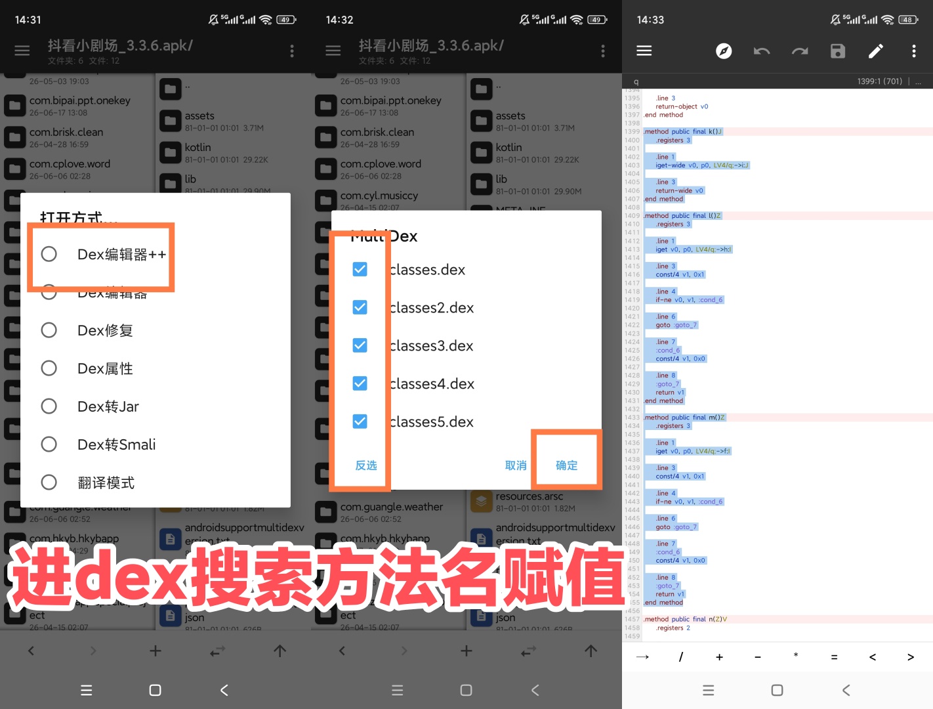
Task: Insert less-than symbol from editor shortcut bar
Action: pyautogui.click(x=873, y=656)
